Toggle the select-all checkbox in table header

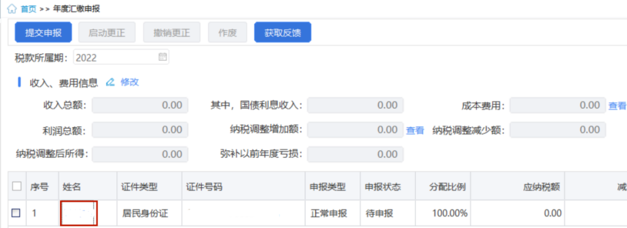pos(16,186)
